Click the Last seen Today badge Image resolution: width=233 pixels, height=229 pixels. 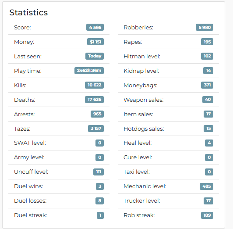pos(95,56)
